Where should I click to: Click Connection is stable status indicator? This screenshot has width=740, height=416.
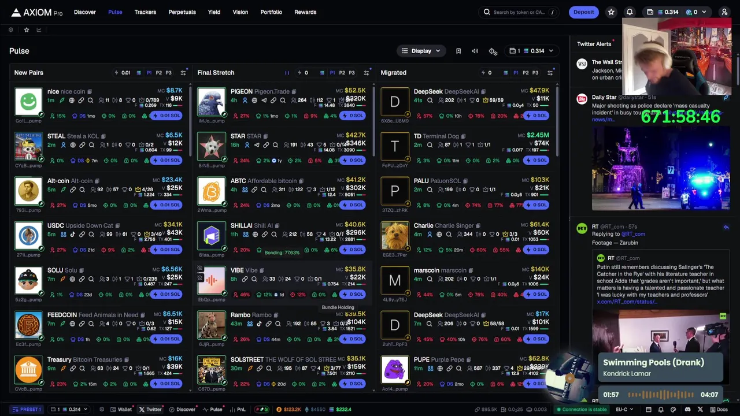(581, 410)
